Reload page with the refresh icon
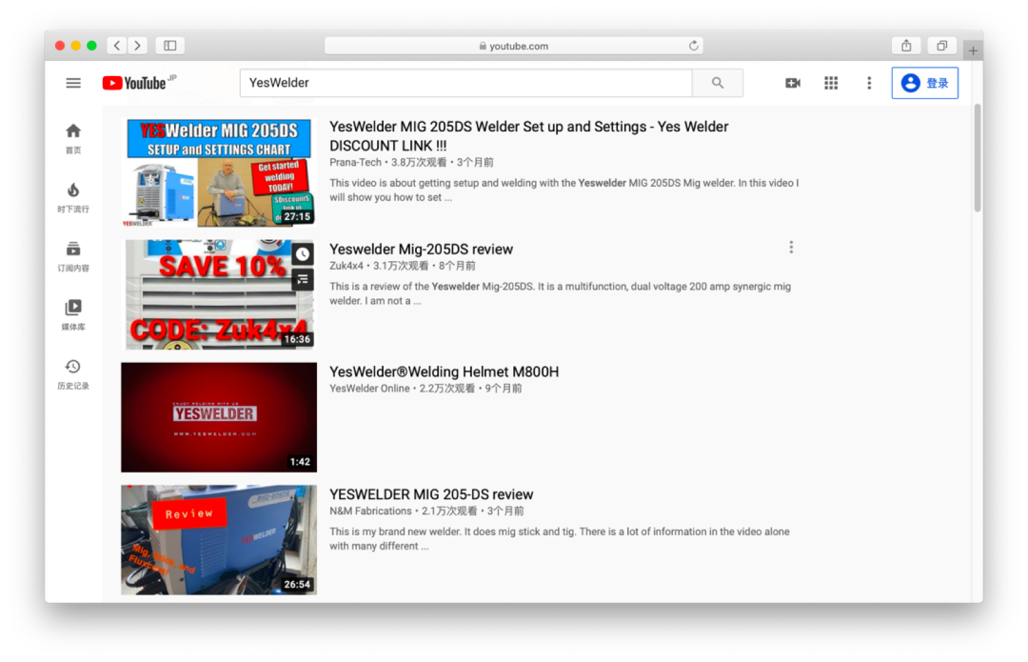Viewport: 1028px width, 662px height. click(694, 46)
